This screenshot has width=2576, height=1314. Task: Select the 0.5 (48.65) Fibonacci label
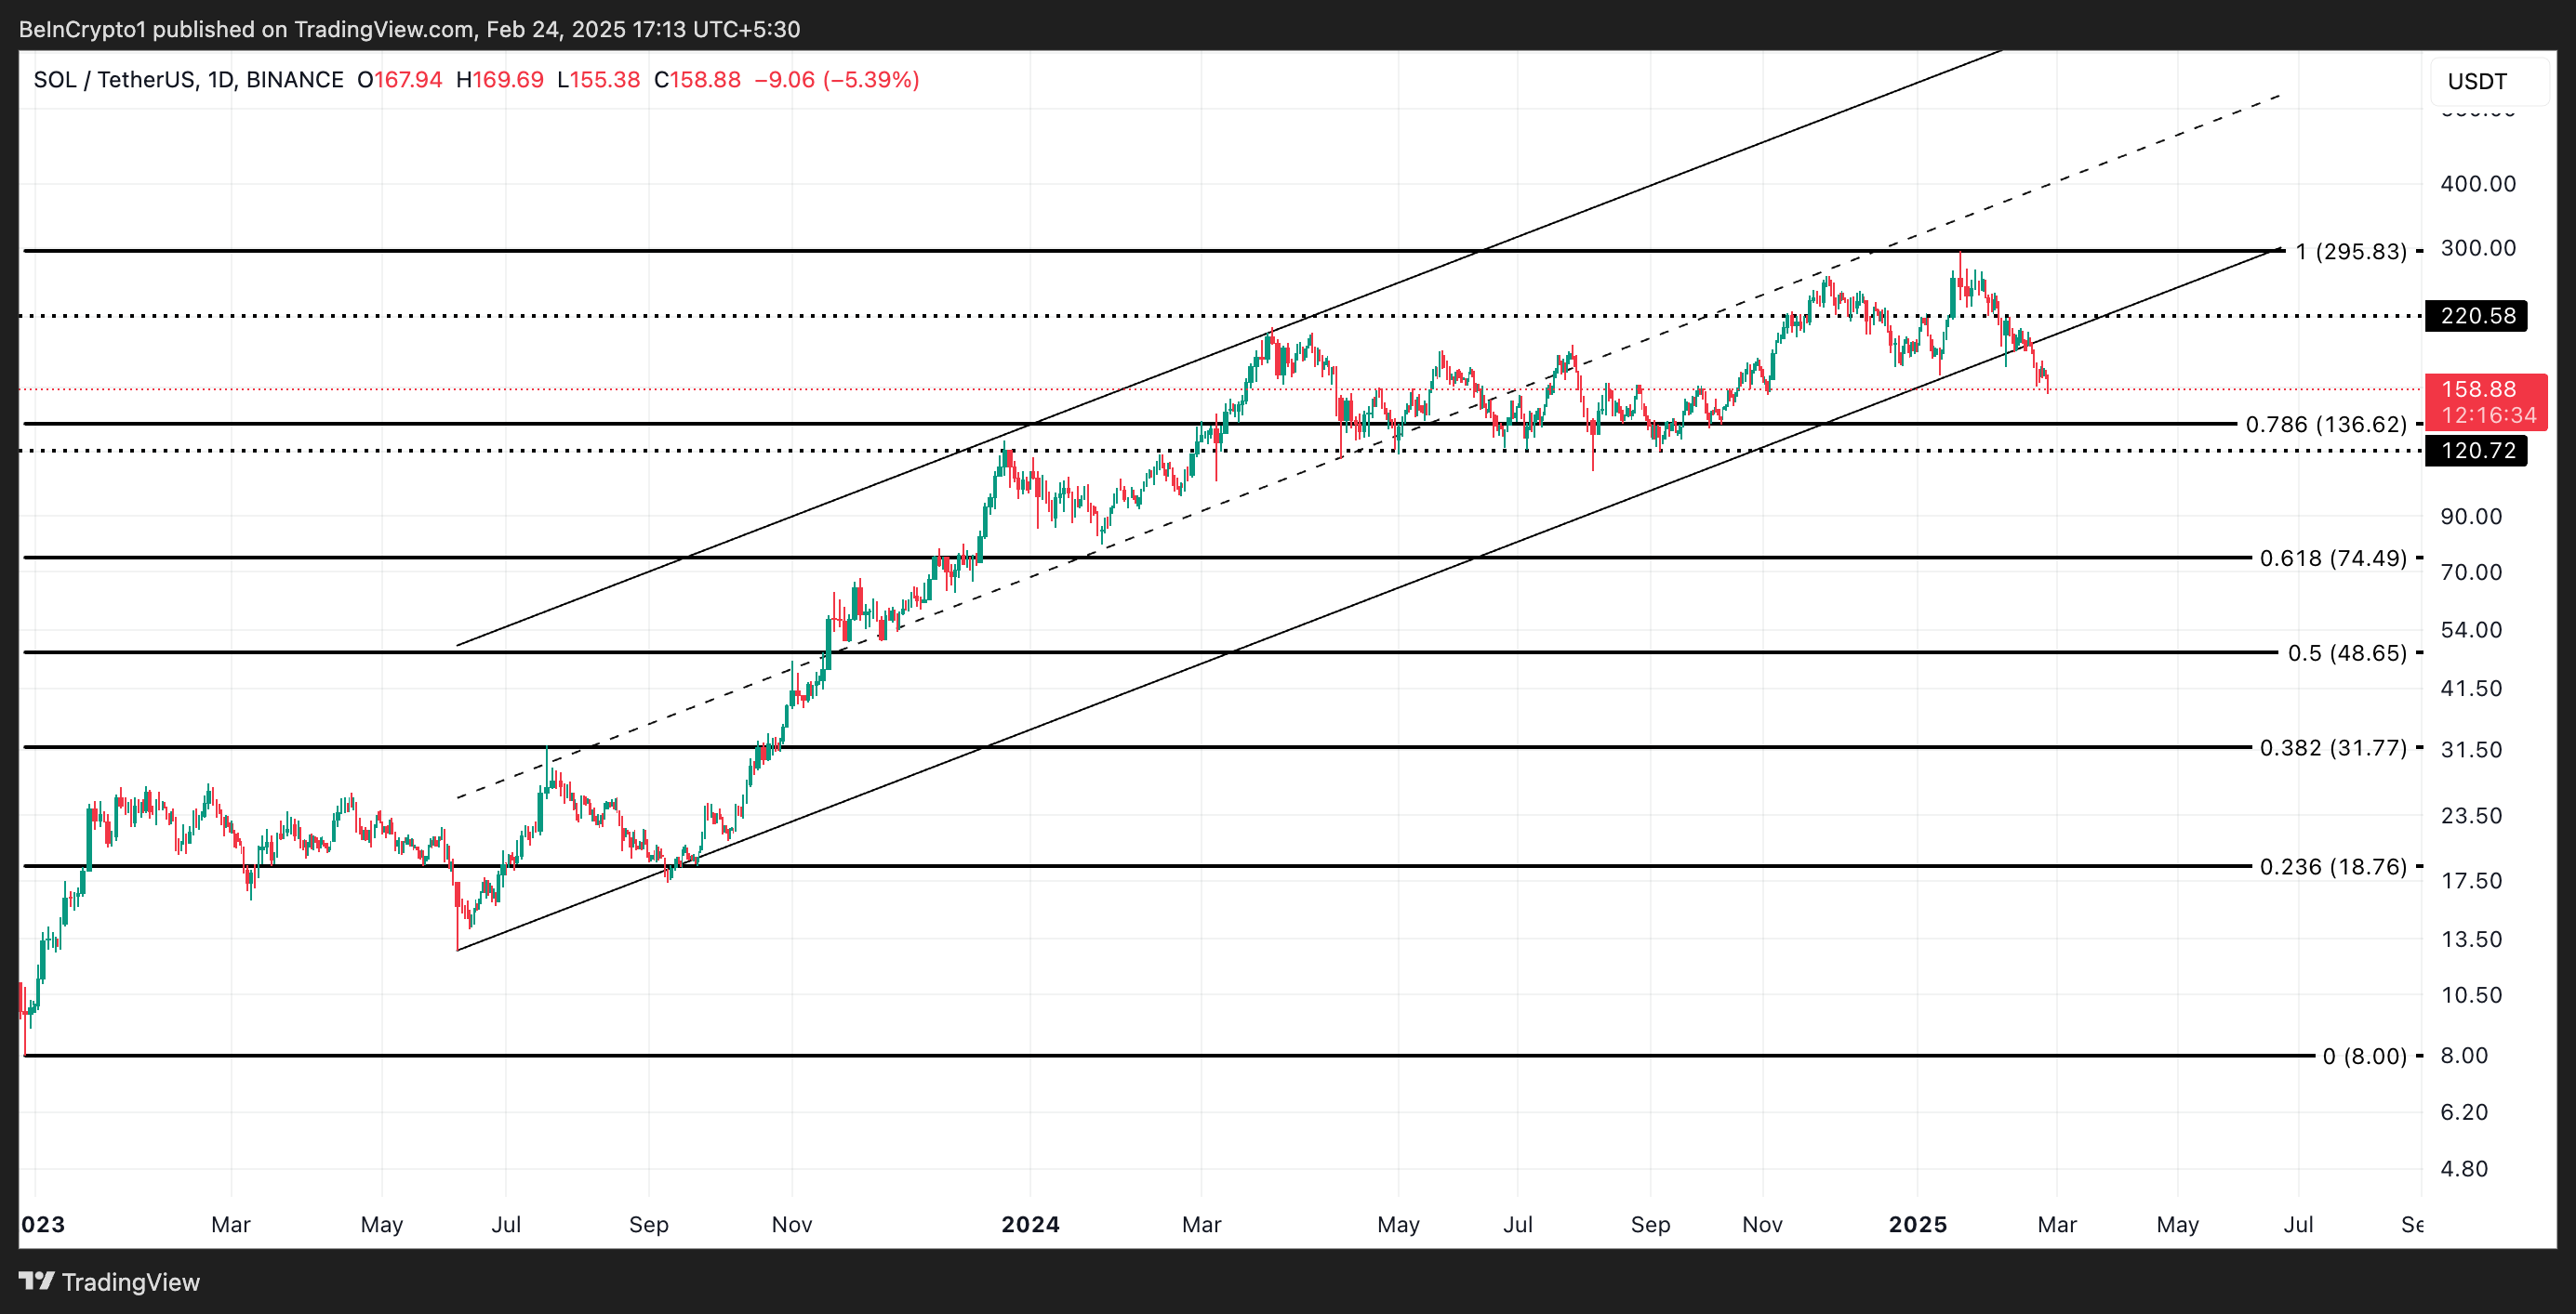tap(2346, 653)
